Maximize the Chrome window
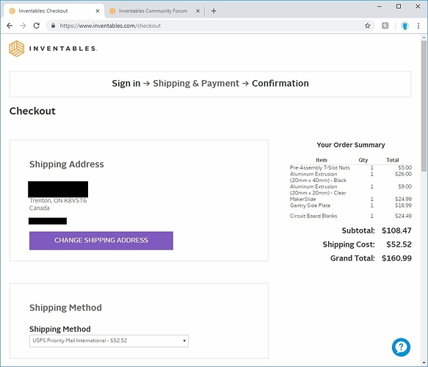The height and width of the screenshot is (367, 428). 399,7
